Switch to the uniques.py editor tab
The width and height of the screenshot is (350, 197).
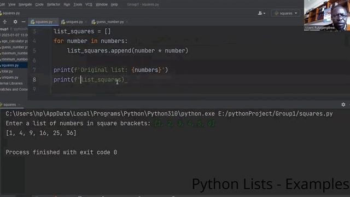[x=74, y=22]
